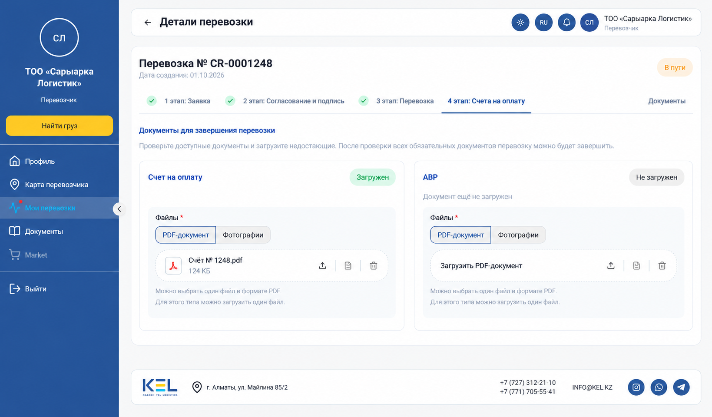Open Карта перевозчика in the sidebar
The width and height of the screenshot is (712, 417).
pos(60,185)
